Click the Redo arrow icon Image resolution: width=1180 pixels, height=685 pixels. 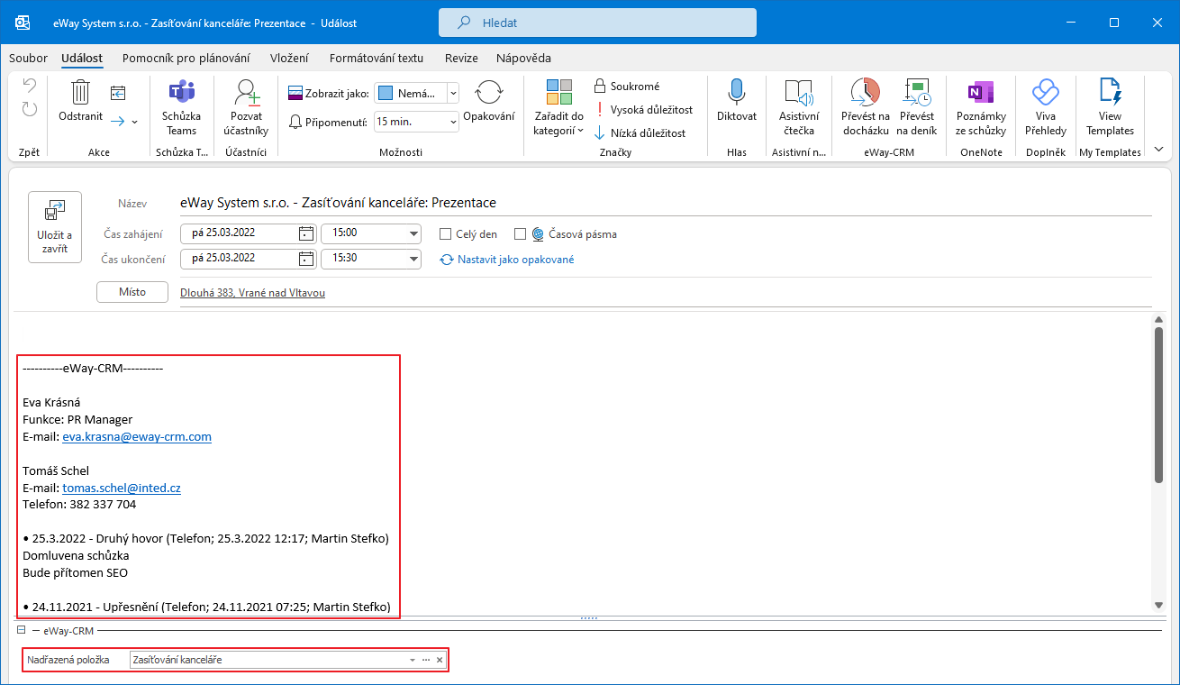pyautogui.click(x=30, y=109)
